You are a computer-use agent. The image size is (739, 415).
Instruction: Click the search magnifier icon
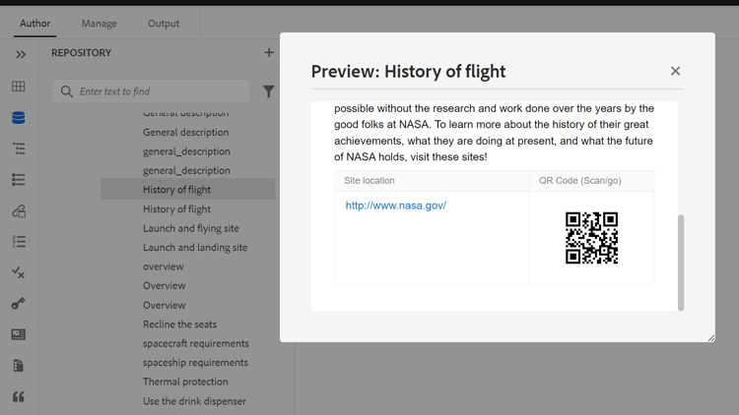tap(67, 91)
